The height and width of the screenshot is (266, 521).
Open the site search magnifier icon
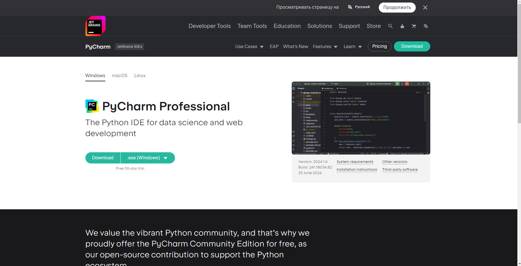click(390, 26)
